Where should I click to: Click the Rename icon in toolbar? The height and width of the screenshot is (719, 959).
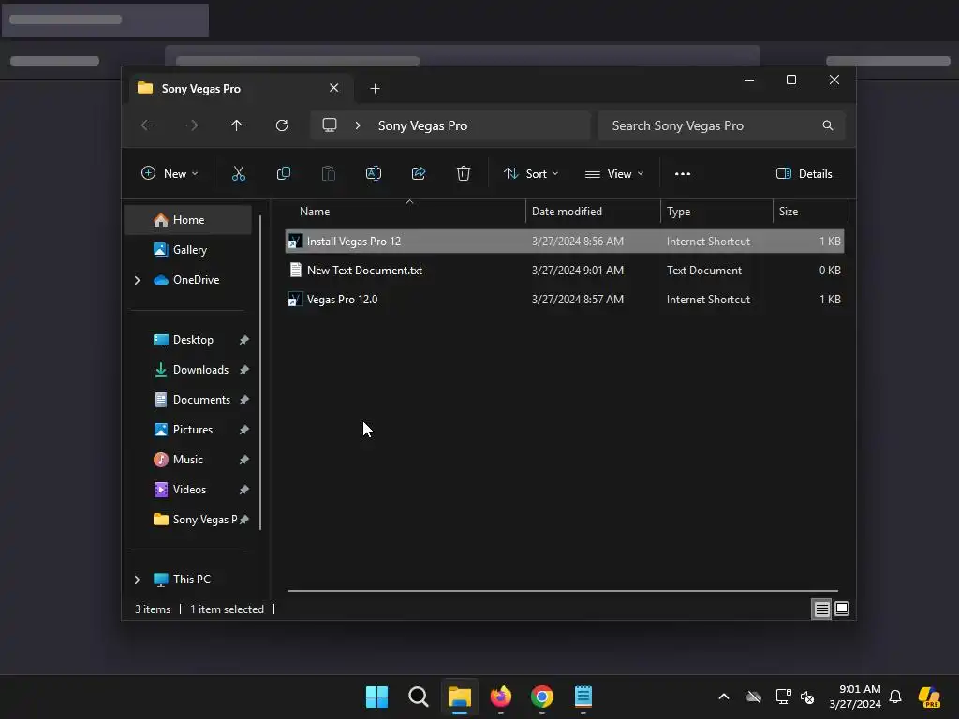(x=374, y=173)
